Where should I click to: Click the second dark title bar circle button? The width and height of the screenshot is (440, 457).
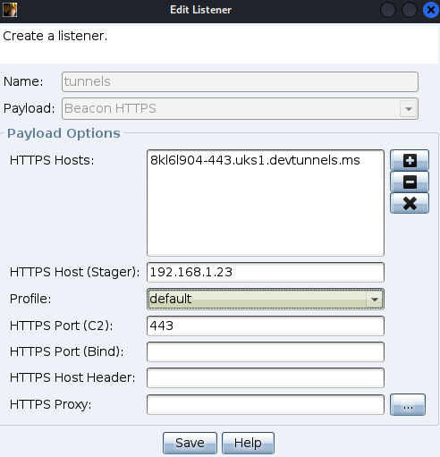click(410, 10)
